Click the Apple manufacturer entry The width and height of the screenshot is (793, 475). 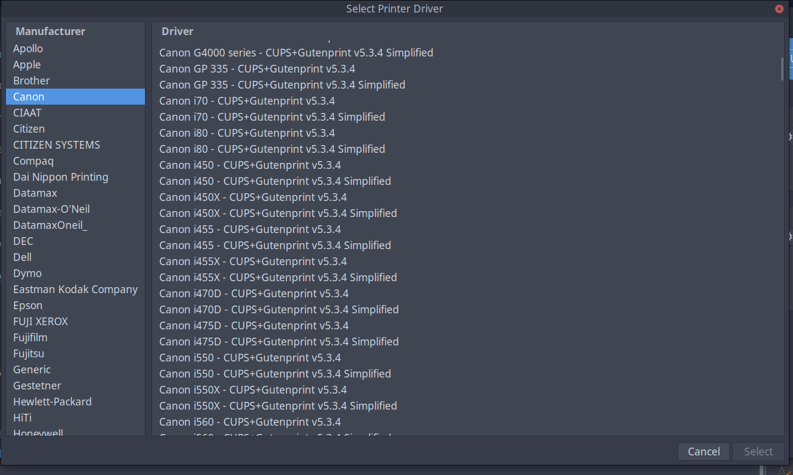pos(27,65)
